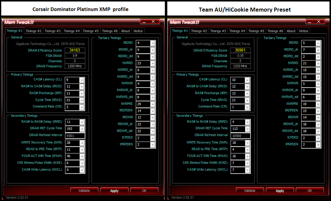331x201 pixels.
Task: Click DRAM Efficiency Score value 34163
Action: coord(75,50)
